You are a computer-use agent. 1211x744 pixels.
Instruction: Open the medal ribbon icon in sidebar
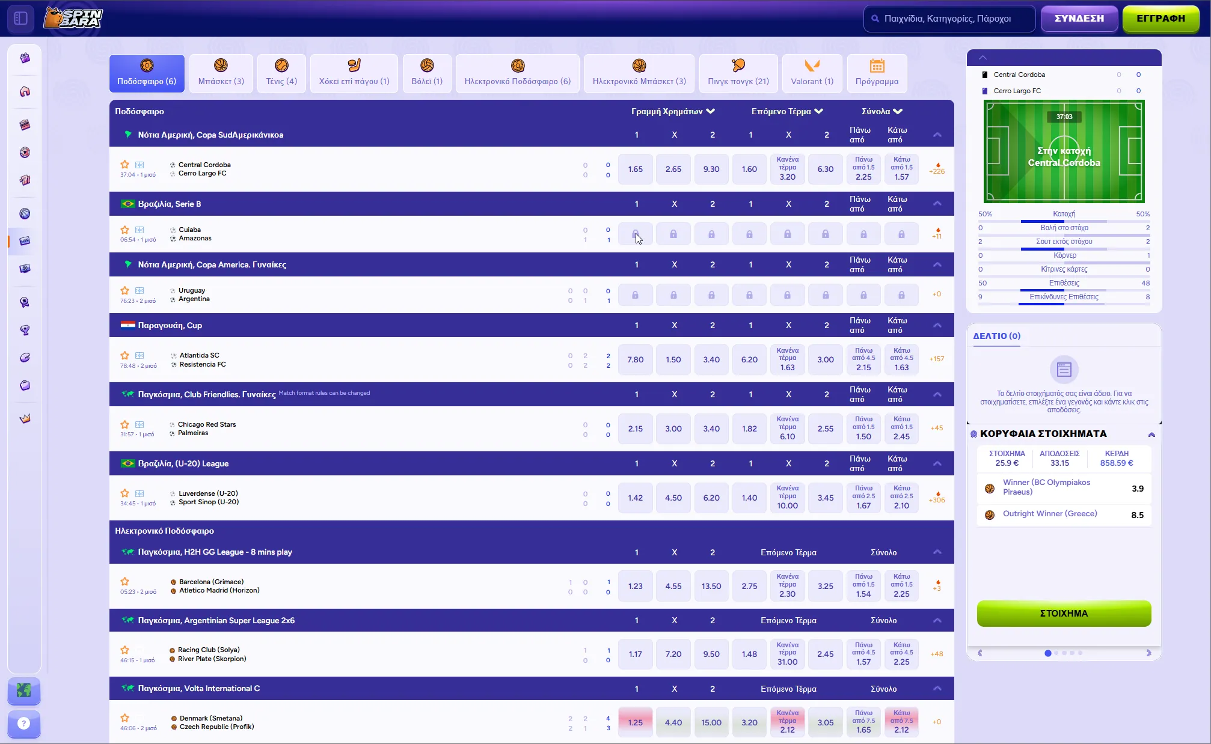(x=25, y=302)
